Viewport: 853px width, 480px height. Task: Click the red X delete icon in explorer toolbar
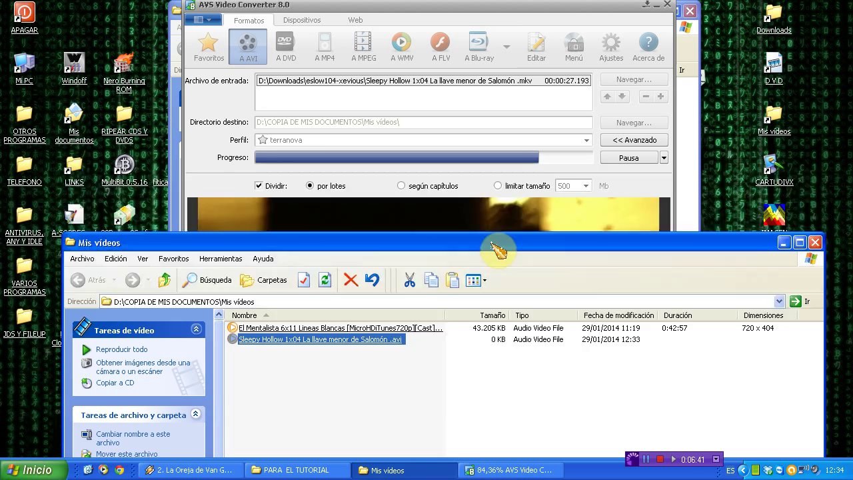(x=351, y=280)
